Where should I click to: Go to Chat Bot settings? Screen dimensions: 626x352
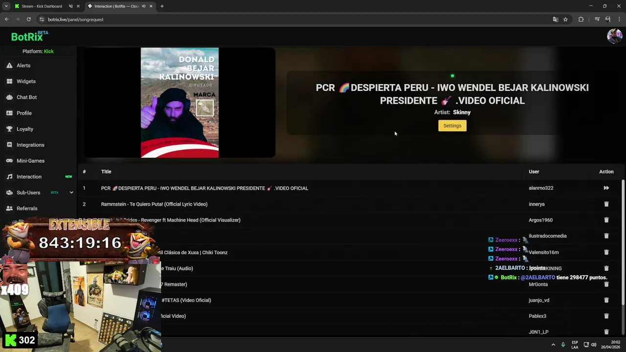coord(26,97)
